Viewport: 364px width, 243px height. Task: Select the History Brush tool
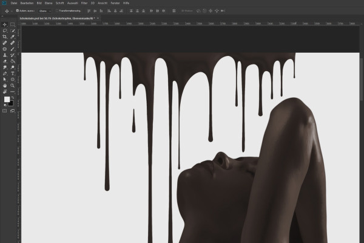click(x=13, y=55)
